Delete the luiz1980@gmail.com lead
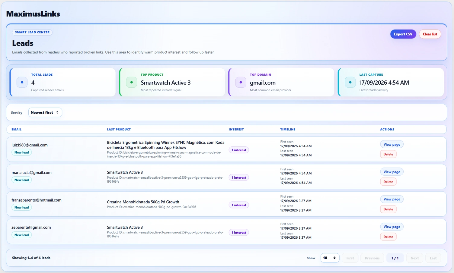 (x=388, y=154)
